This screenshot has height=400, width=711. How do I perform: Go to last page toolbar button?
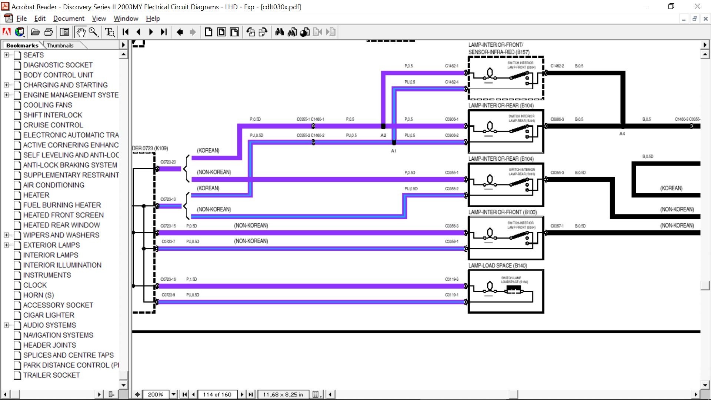click(164, 32)
